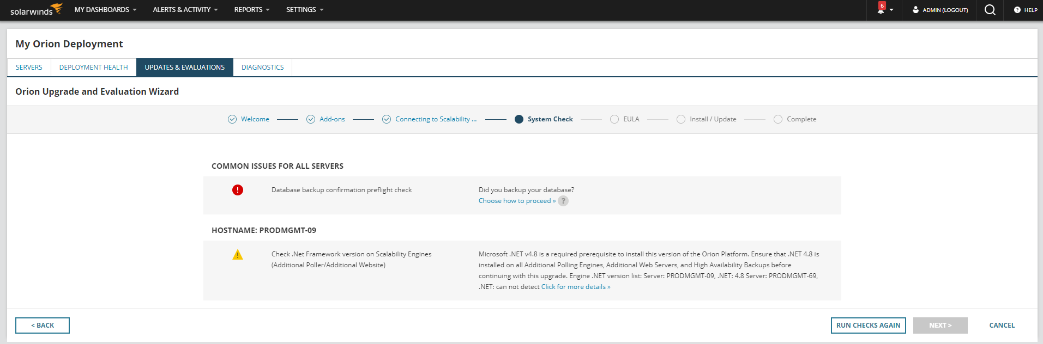Screen dimensions: 1043x344
Task: Open the Alerts & Activity menu
Action: (185, 10)
